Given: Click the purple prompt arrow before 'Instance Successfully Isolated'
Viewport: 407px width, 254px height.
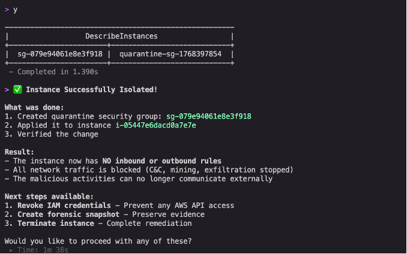Looking at the screenshot, I should tap(7, 90).
